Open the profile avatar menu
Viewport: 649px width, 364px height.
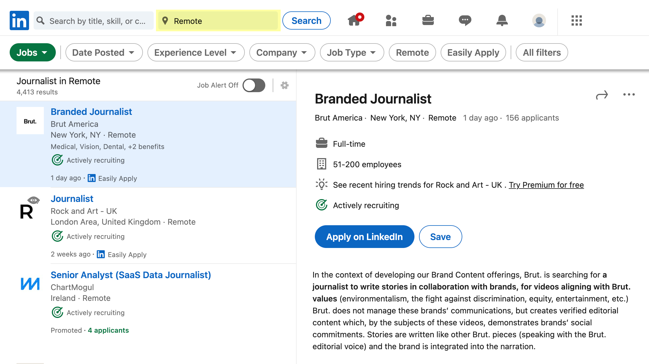point(539,20)
